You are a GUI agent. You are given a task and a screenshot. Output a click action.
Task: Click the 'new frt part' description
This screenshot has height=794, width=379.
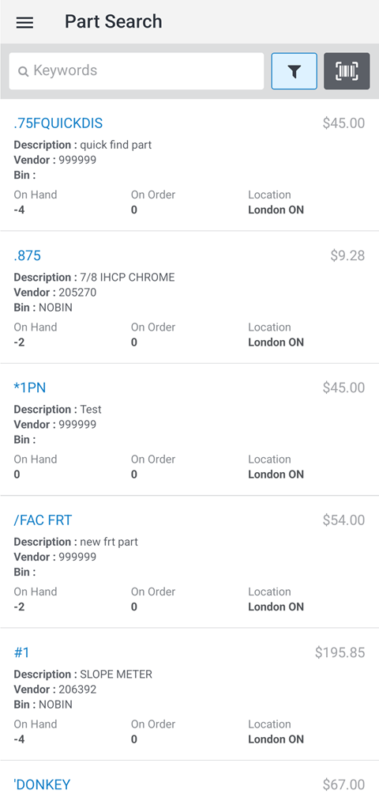(109, 543)
